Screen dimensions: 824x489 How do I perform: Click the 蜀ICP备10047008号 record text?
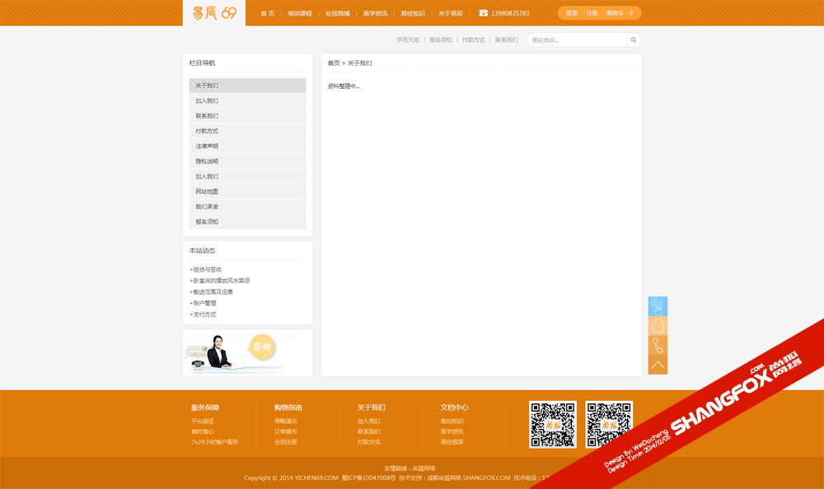(x=368, y=478)
